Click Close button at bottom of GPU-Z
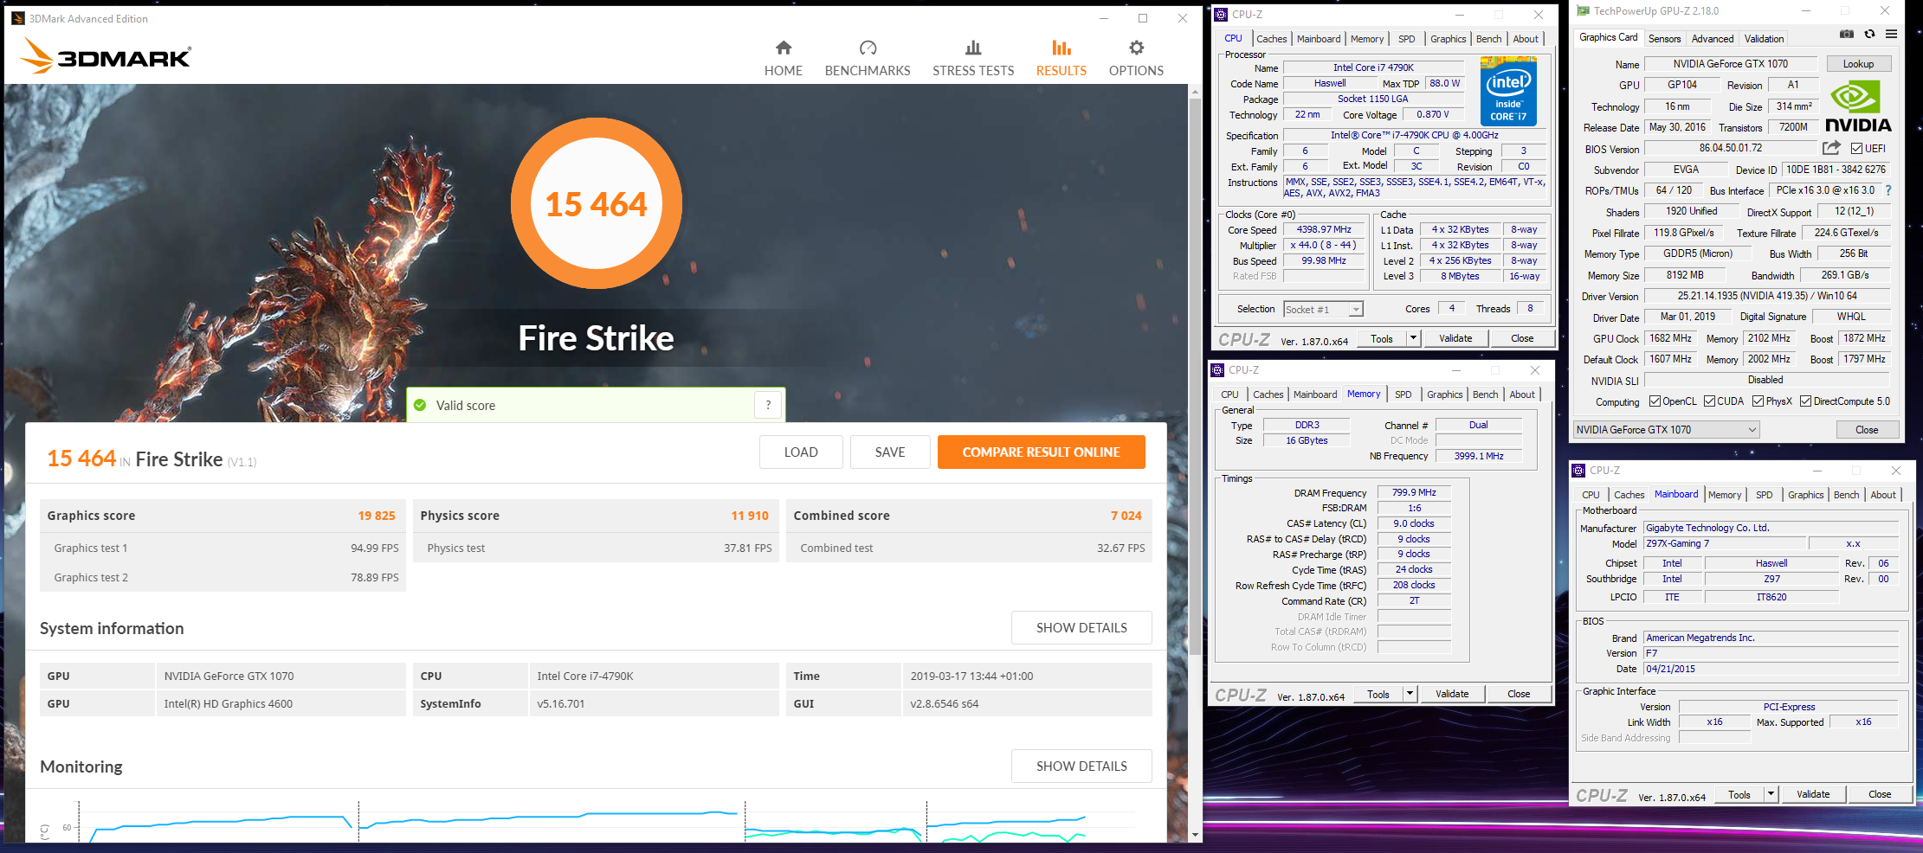The height and width of the screenshot is (853, 1923). coord(1867,430)
